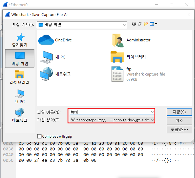Create a new folder
The height and width of the screenshot is (178, 195).
click(x=146, y=24)
